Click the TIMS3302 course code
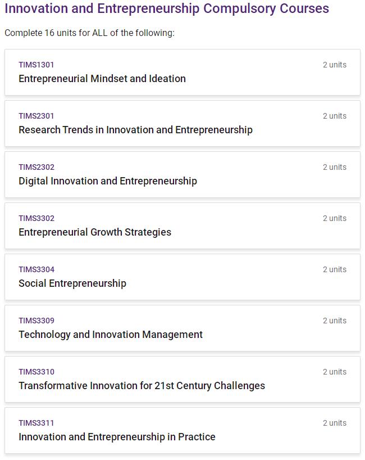365x460 pixels. pos(36,218)
